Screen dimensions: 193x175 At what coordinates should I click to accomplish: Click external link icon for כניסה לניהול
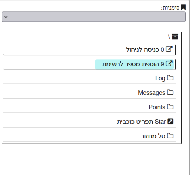pos(169,49)
